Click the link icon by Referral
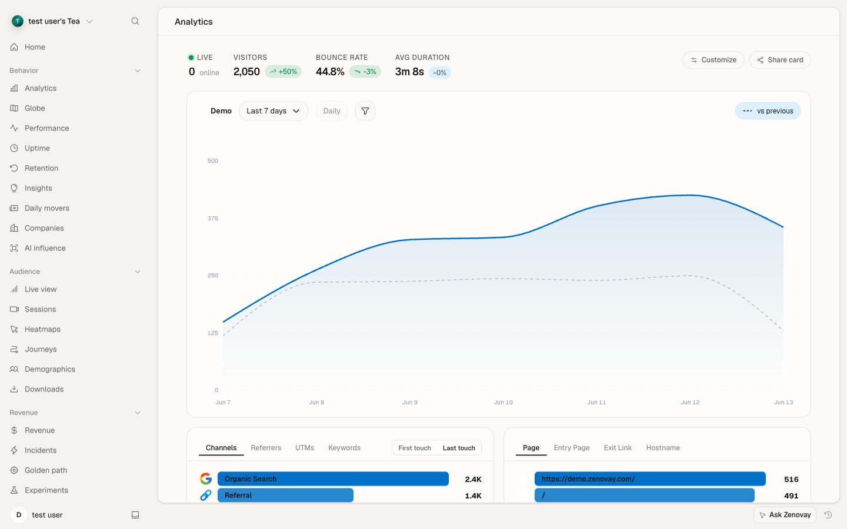This screenshot has width=847, height=529. 206,495
